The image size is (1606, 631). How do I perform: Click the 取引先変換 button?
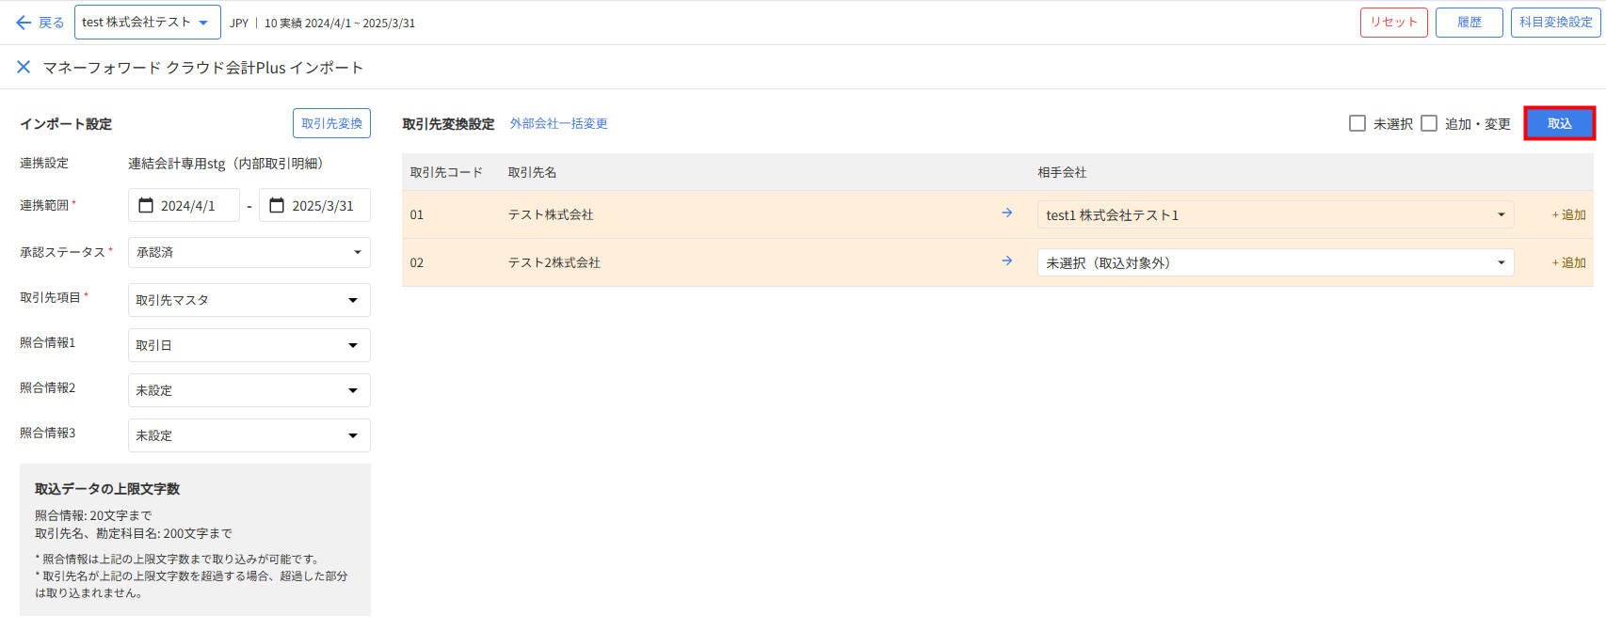click(332, 123)
